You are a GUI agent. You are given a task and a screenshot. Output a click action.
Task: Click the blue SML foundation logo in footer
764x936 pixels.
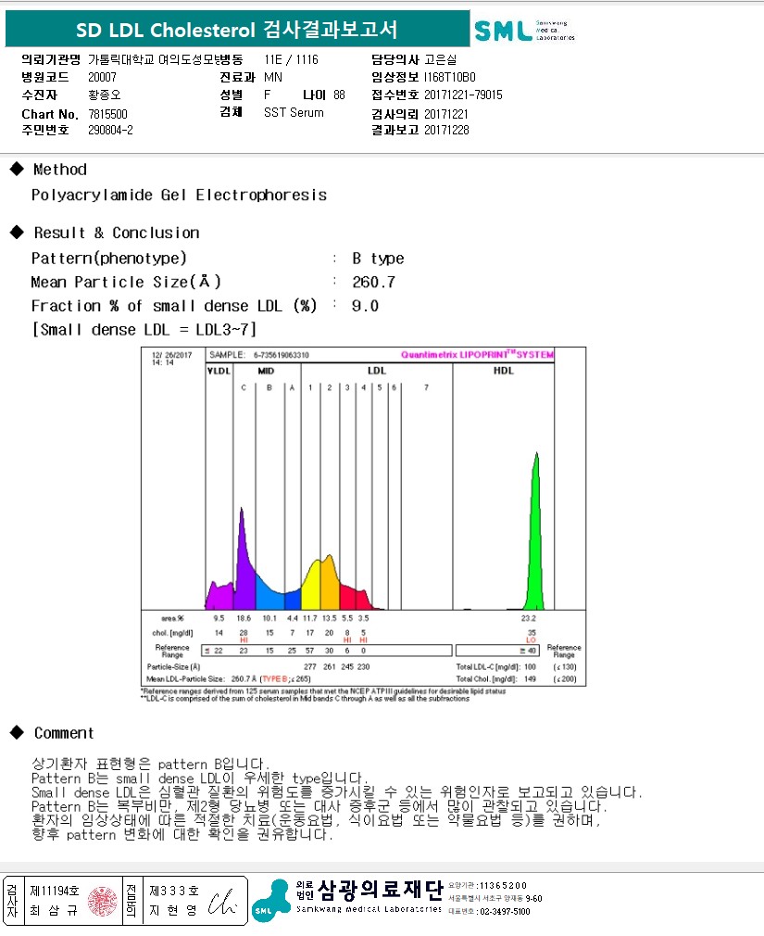coord(271,900)
